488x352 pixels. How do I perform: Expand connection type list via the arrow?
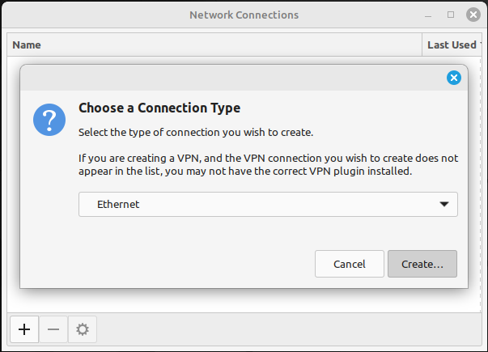click(x=444, y=204)
